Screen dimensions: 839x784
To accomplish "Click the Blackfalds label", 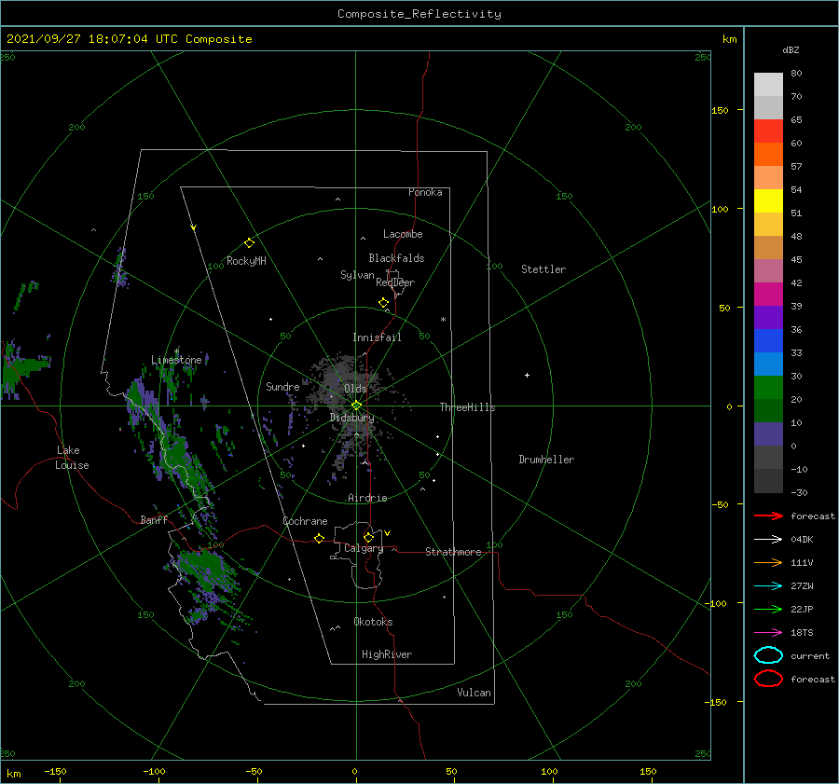I will pos(396,258).
